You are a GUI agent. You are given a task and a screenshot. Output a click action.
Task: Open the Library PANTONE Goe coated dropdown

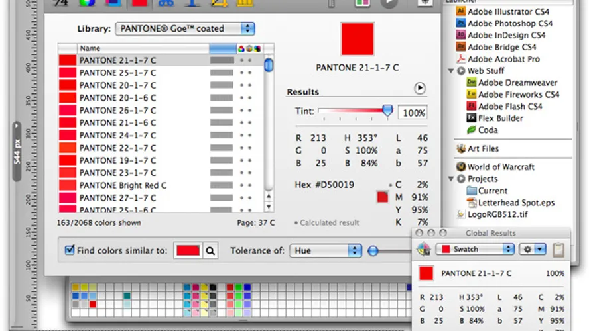pos(185,29)
